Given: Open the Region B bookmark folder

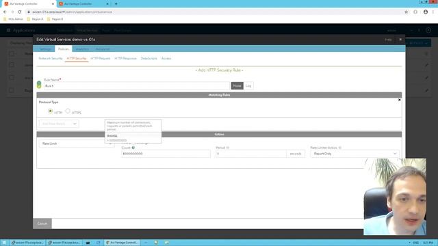Looking at the screenshot, I should (55, 19).
